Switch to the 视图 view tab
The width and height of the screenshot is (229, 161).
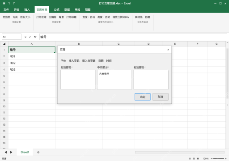[x=88, y=9]
